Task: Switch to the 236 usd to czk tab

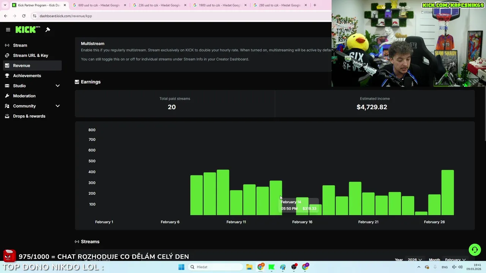Action: point(159,5)
